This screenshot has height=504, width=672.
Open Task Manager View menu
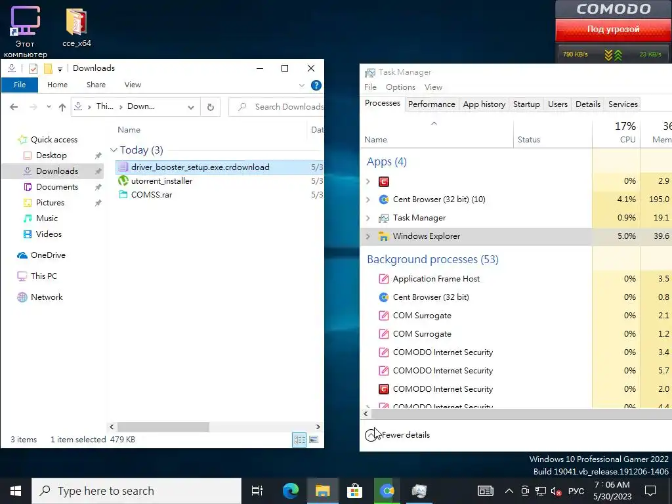433,87
